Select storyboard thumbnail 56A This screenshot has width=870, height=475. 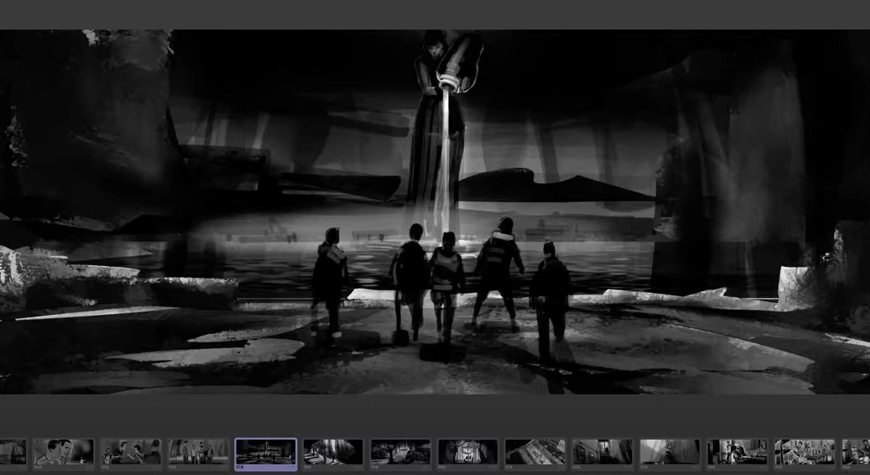click(x=198, y=454)
